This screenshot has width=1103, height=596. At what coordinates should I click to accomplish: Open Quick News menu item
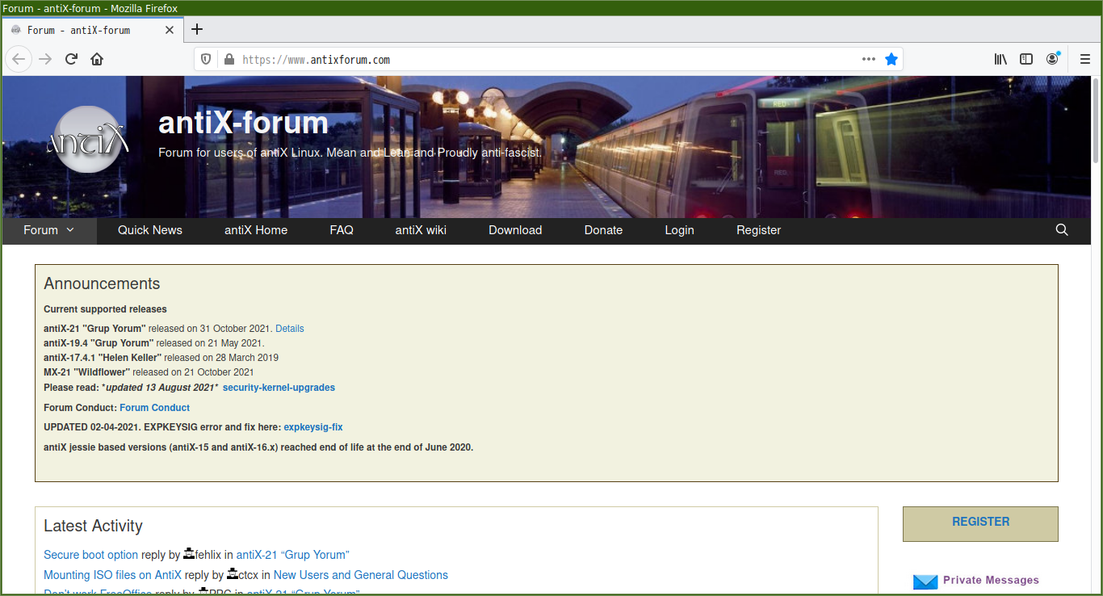pos(150,230)
